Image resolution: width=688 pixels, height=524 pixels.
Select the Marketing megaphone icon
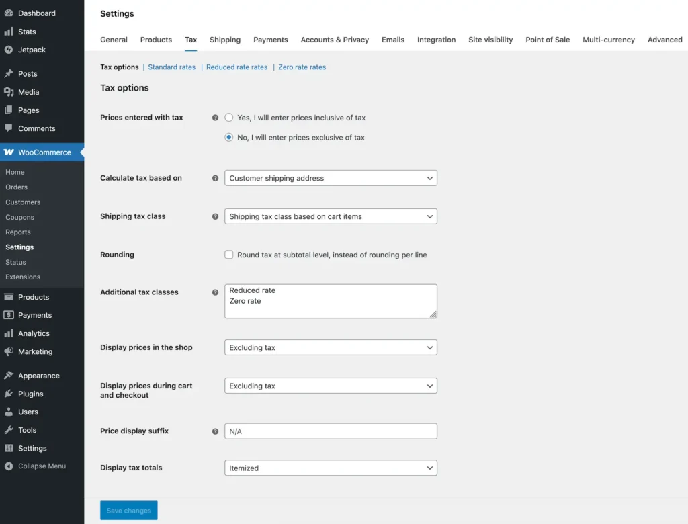tap(10, 351)
